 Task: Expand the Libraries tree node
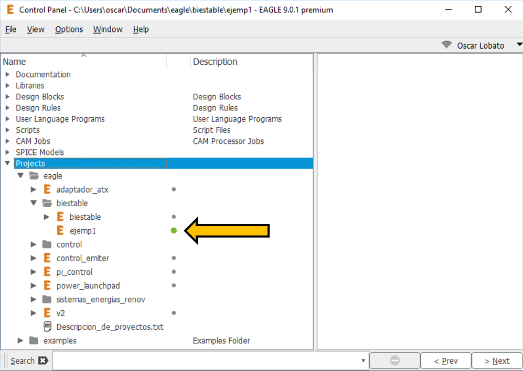7,86
